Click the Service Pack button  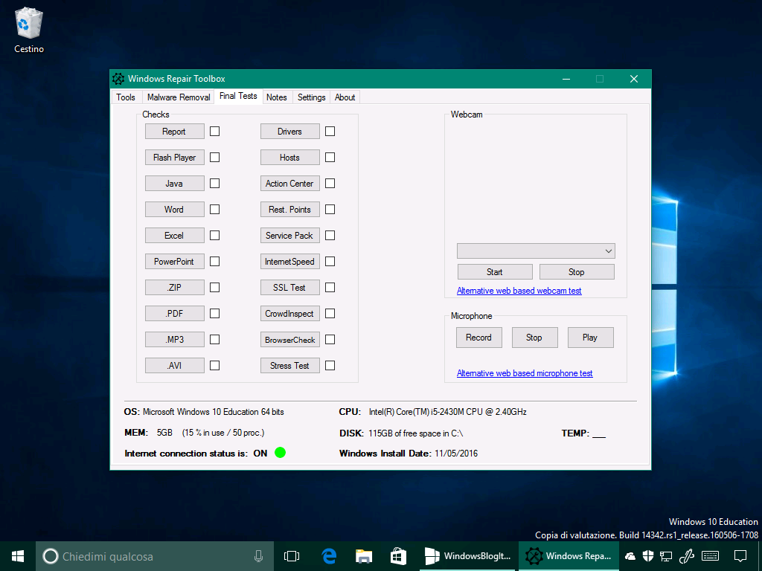290,236
